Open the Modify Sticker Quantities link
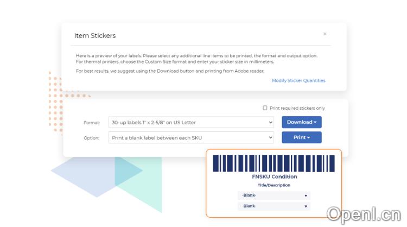 pos(298,80)
